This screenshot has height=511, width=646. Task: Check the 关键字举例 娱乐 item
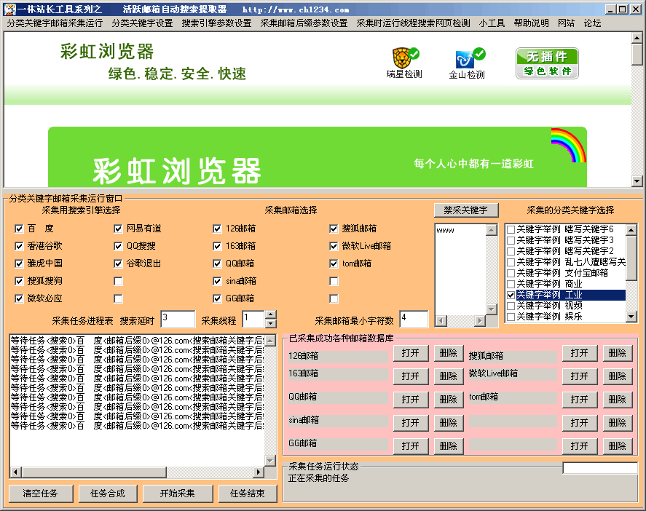511,317
